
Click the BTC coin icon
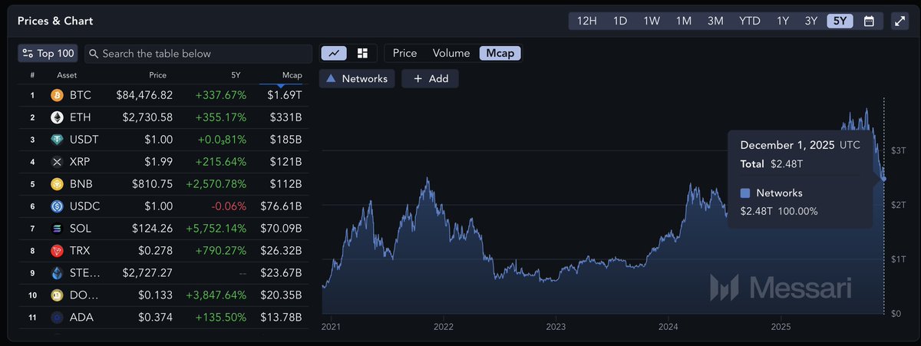click(56, 95)
